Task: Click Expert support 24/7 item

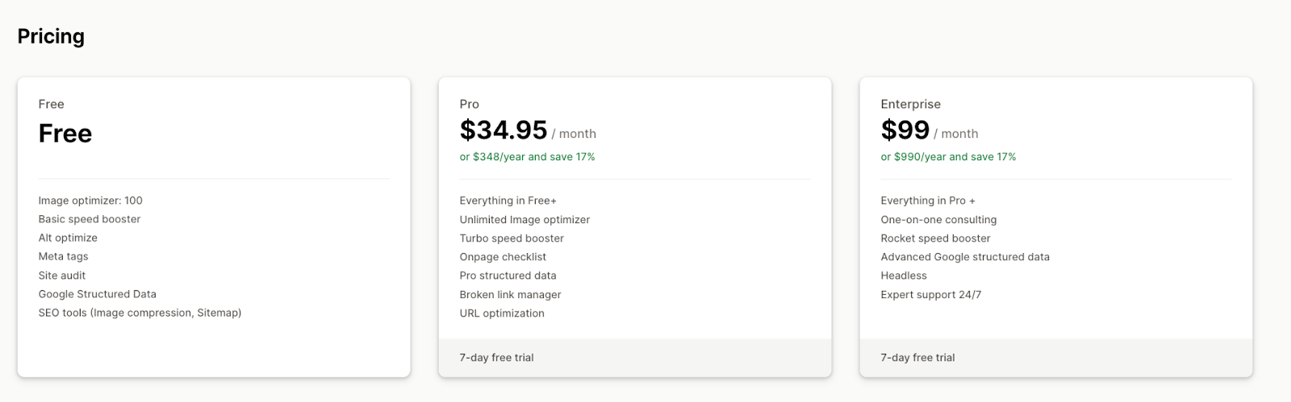Action: pyautogui.click(x=931, y=295)
